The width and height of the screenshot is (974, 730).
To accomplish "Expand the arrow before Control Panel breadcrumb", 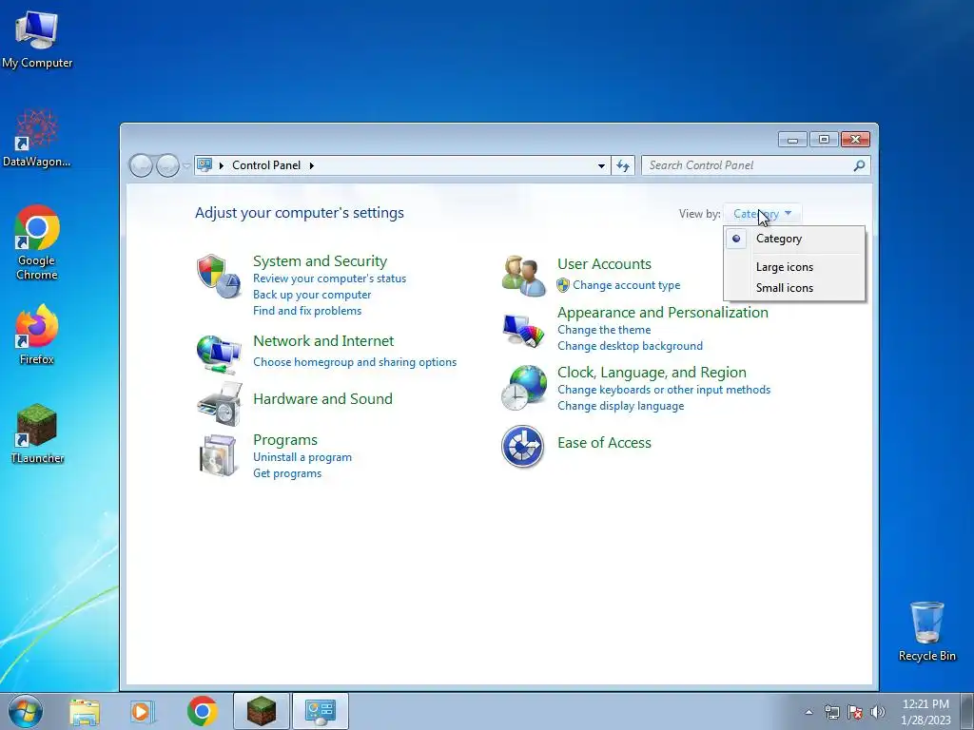I will point(222,165).
